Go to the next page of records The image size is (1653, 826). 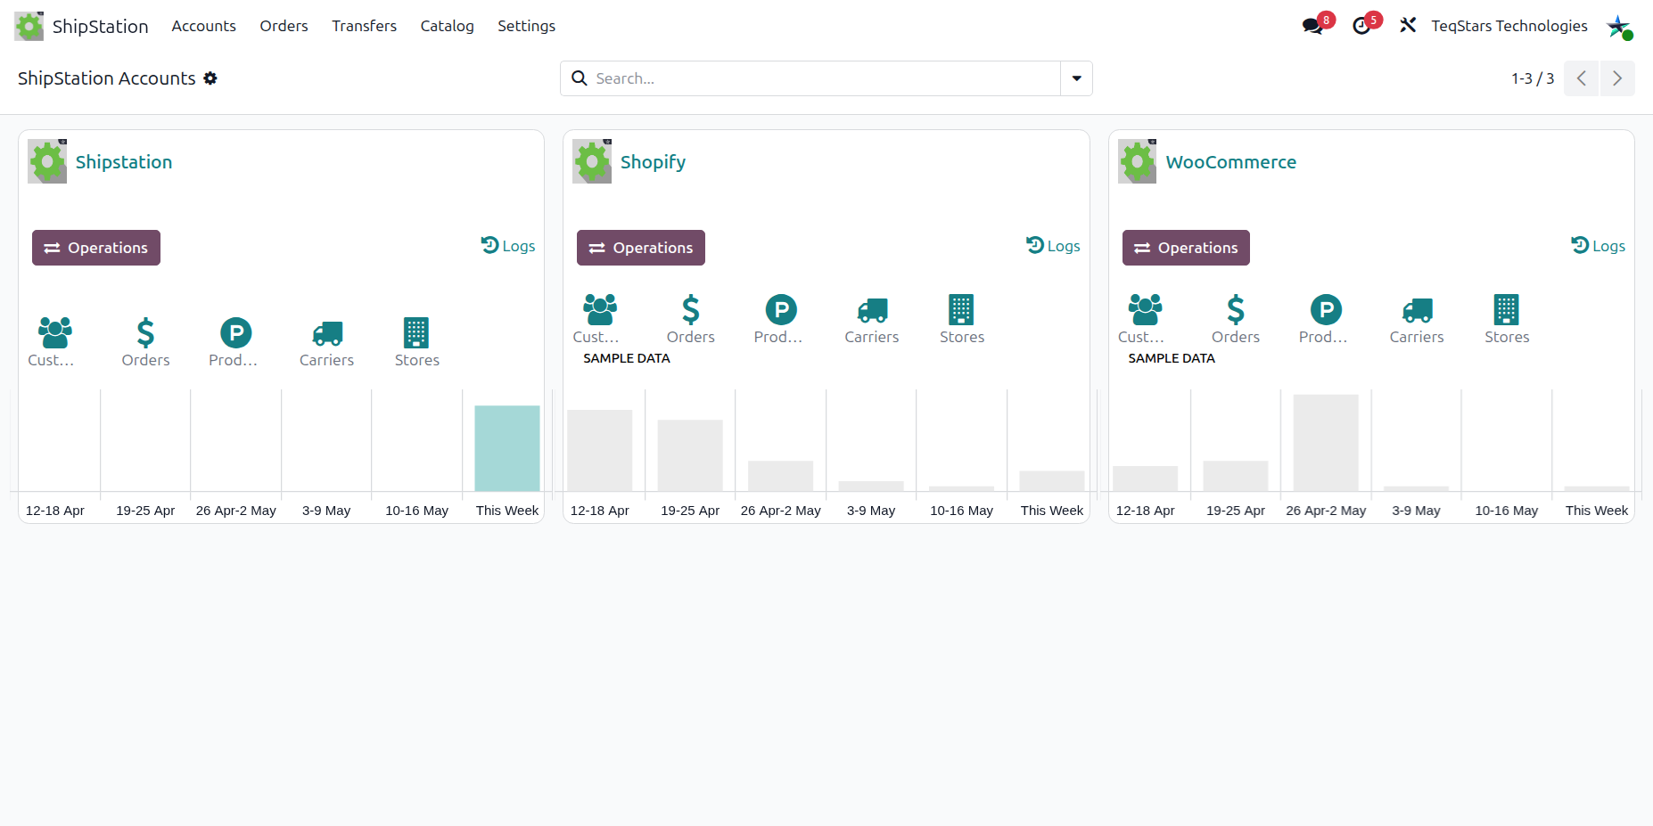tap(1616, 78)
